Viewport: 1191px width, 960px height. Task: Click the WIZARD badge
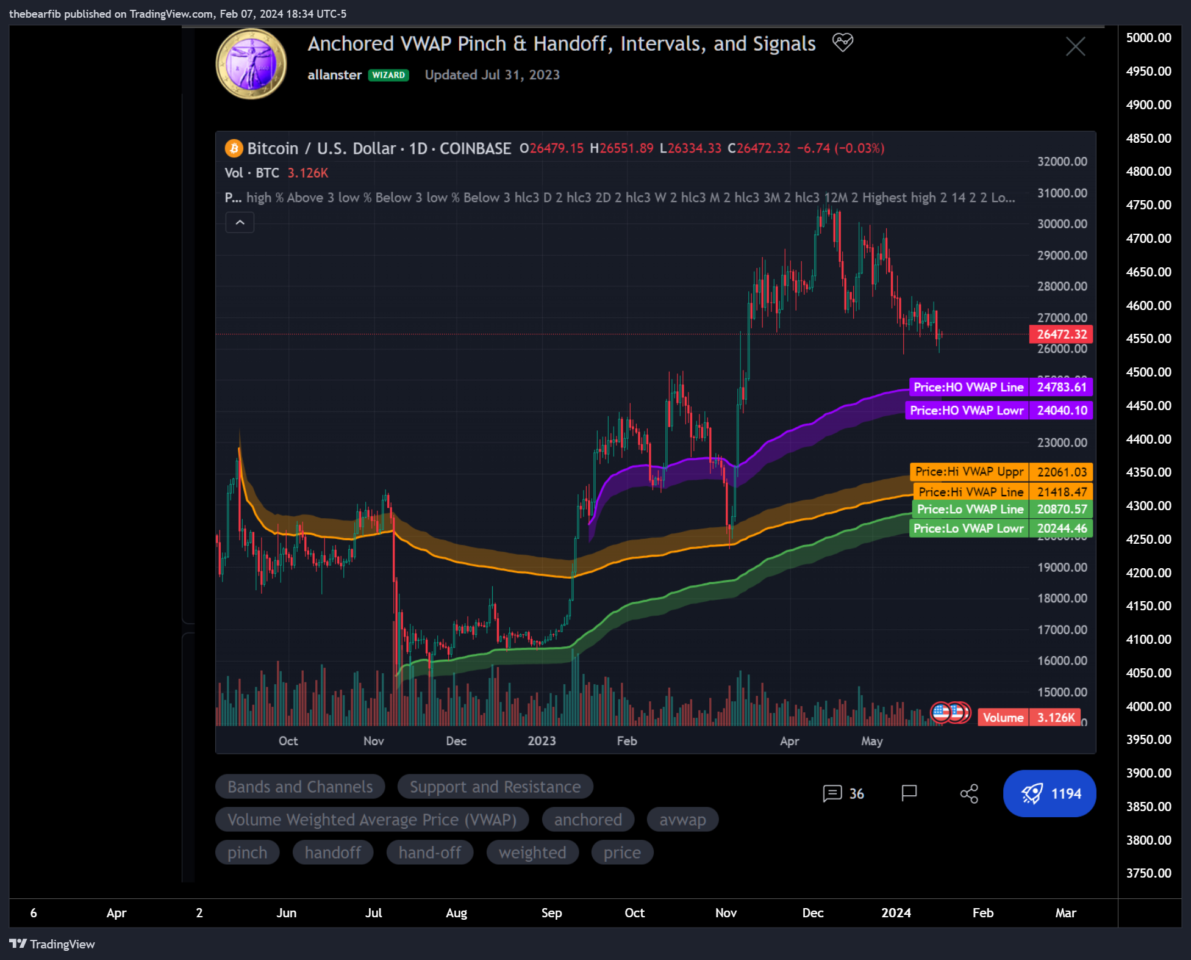388,75
